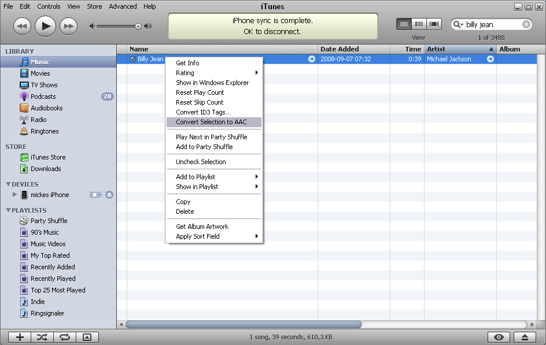The width and height of the screenshot is (546, 345).
Task: Switch to list view icon
Action: coord(404,24)
